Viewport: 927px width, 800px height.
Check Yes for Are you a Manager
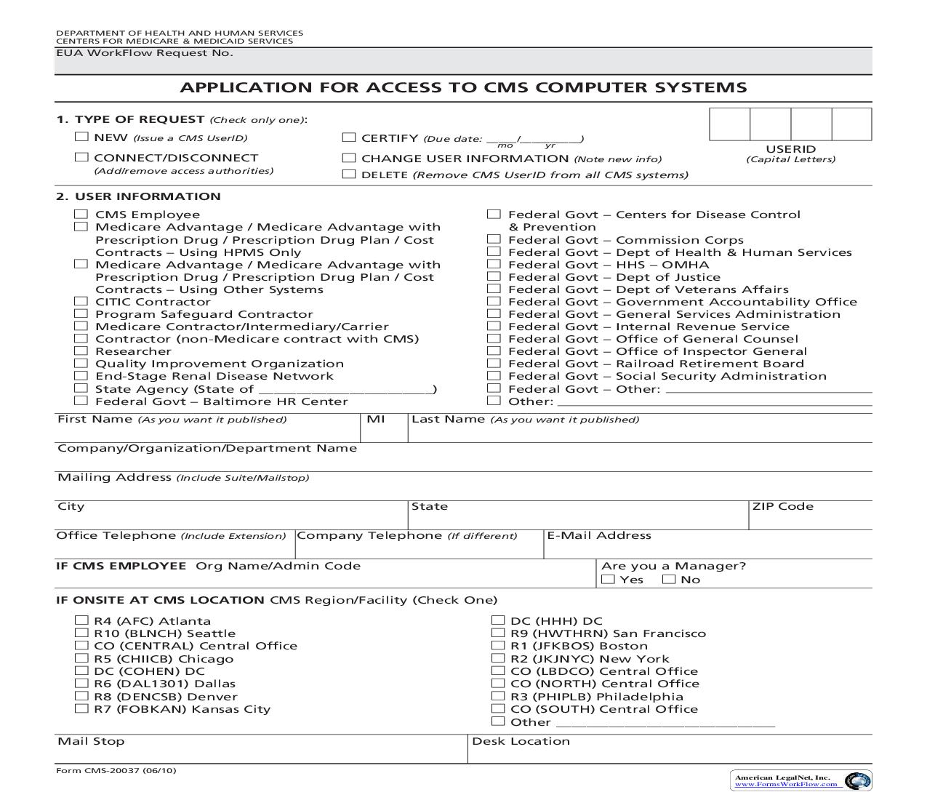coord(608,578)
